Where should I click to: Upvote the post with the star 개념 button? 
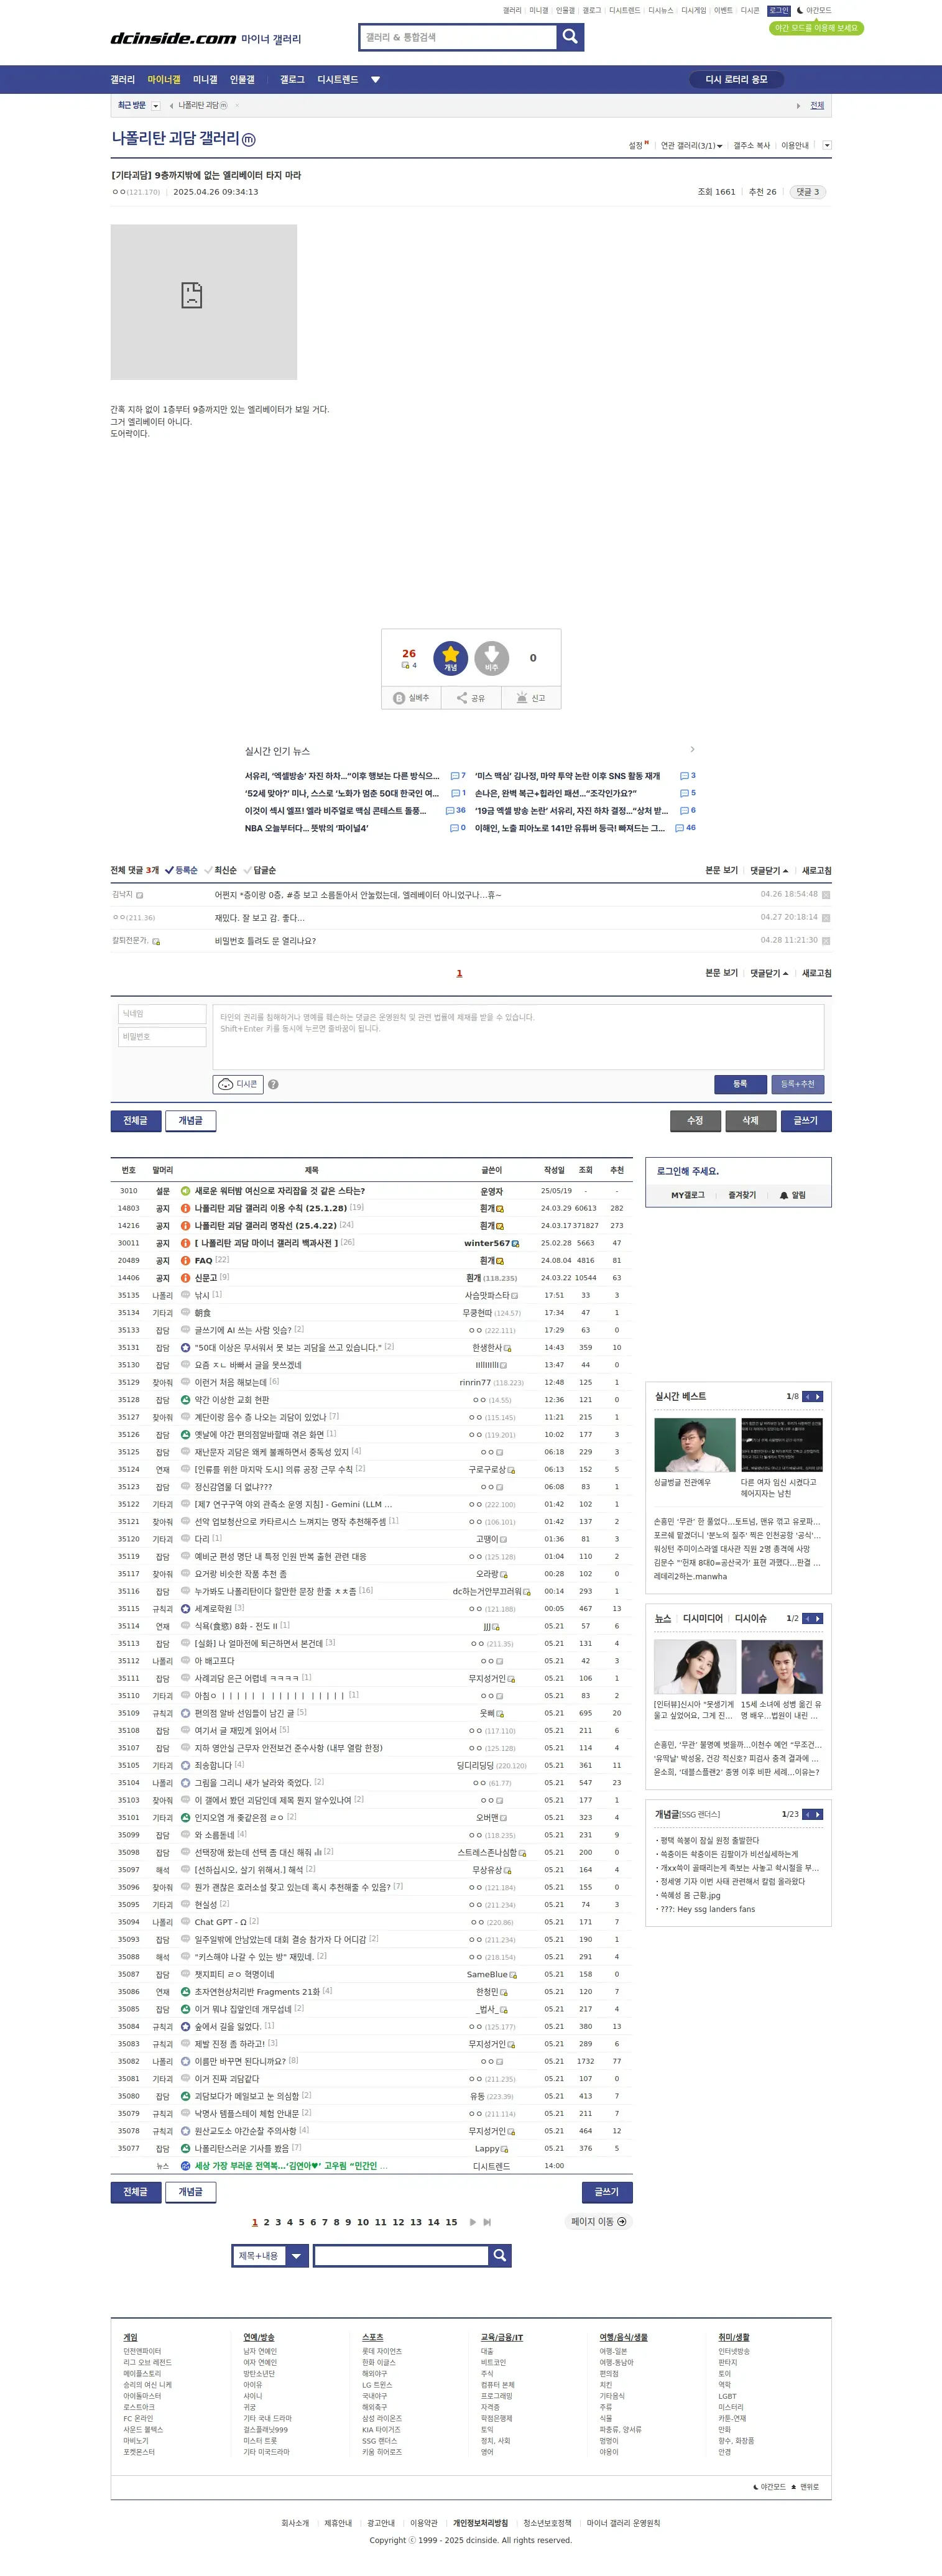[x=450, y=658]
